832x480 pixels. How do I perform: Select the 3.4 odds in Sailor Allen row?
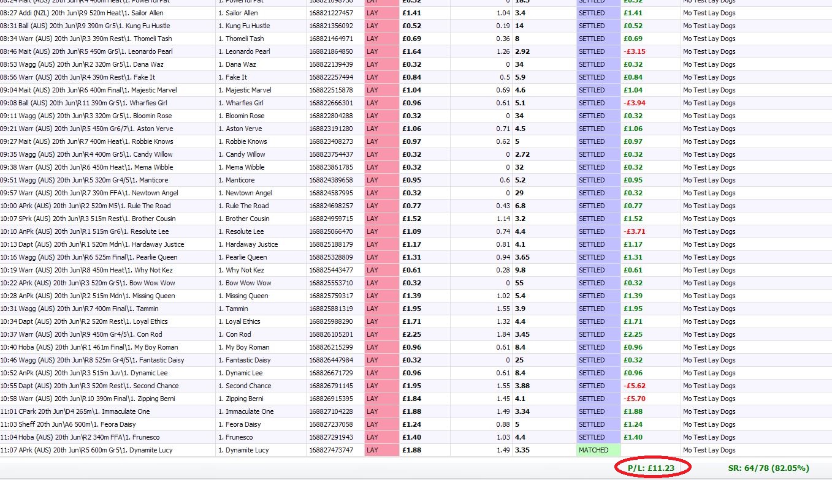click(520, 13)
